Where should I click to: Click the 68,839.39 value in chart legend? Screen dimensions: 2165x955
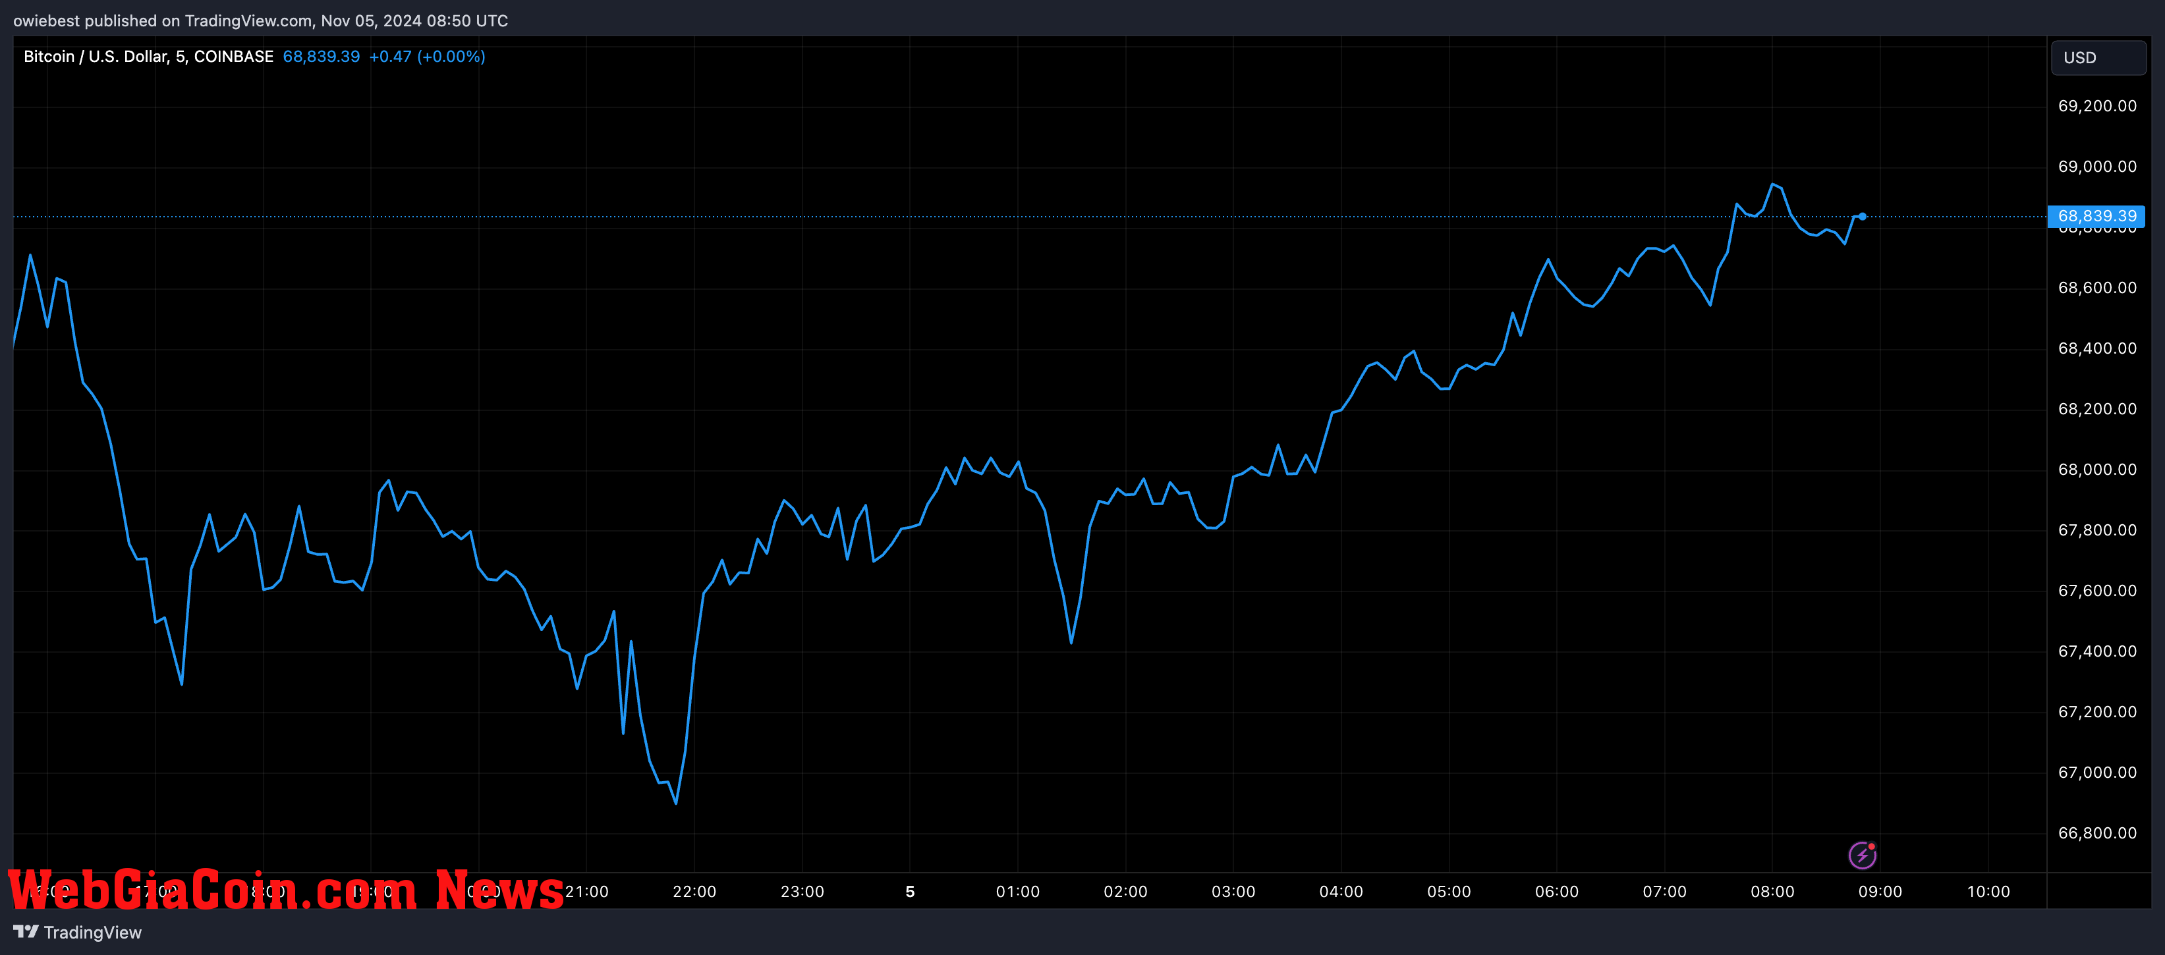coord(321,56)
